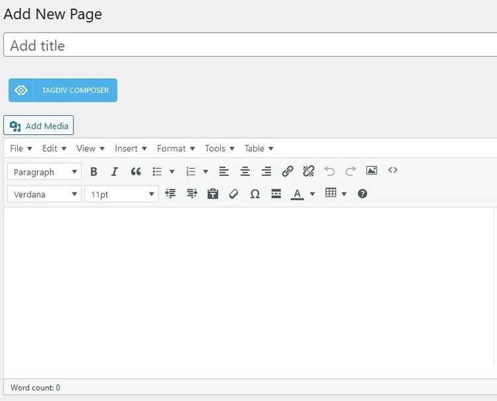Click the Word count: 0 status text
Viewport: 497px width, 401px height.
click(x=35, y=387)
